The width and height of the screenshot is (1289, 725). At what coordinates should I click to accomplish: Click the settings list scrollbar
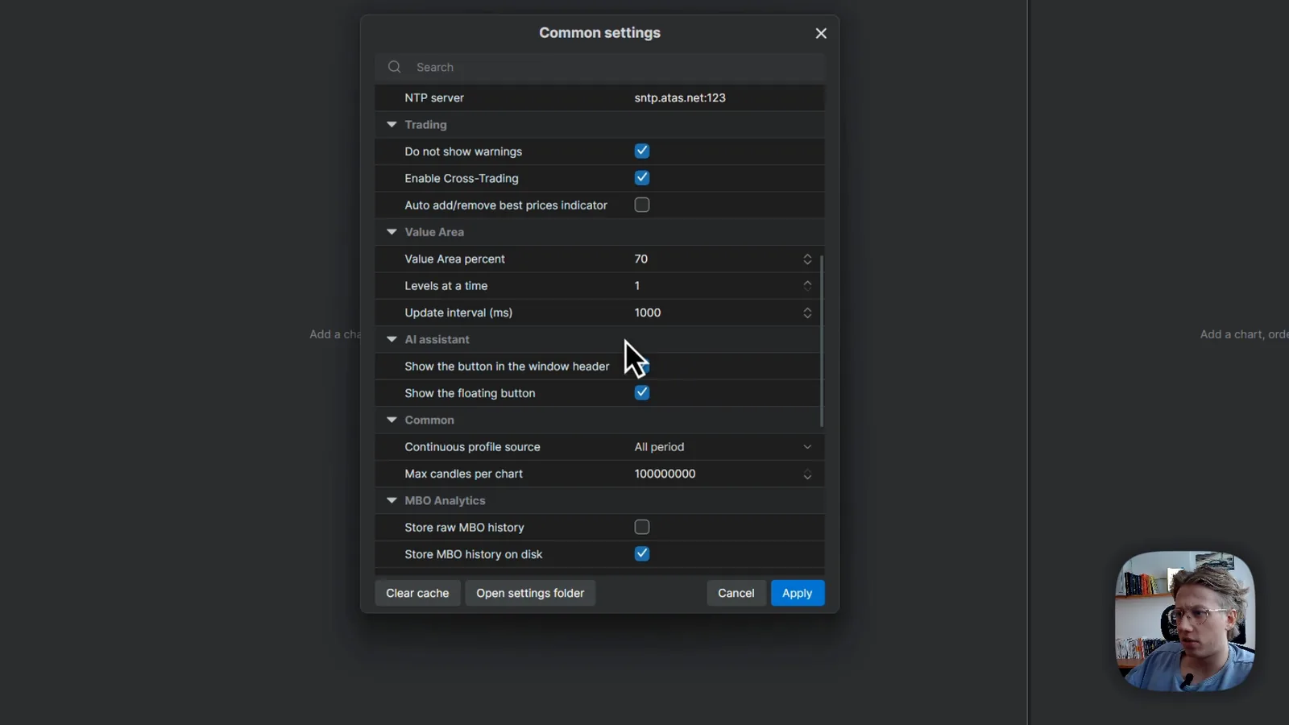click(x=822, y=341)
